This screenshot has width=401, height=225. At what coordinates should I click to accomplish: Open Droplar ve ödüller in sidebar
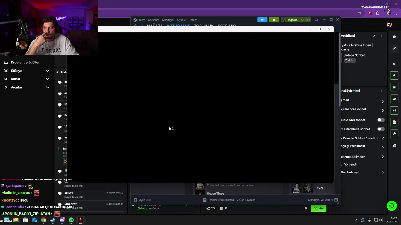click(25, 62)
